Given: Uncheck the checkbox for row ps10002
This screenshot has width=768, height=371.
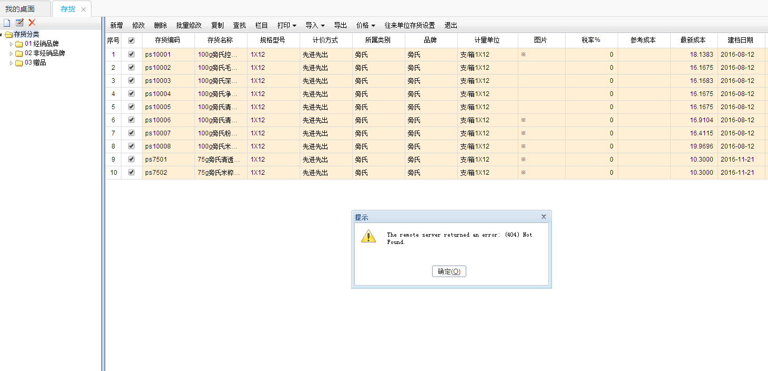Looking at the screenshot, I should click(x=131, y=67).
